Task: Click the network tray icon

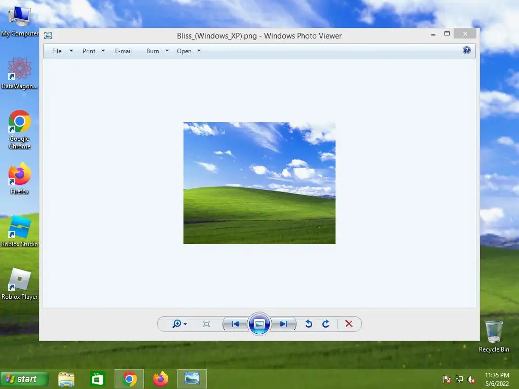Action: [459, 379]
